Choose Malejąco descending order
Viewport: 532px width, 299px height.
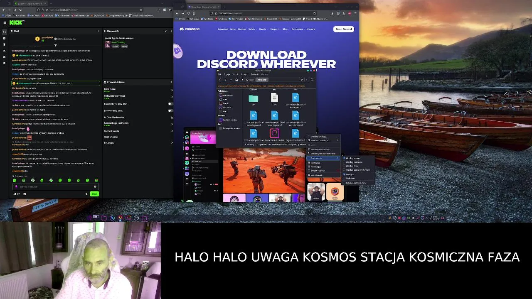[x=350, y=179]
